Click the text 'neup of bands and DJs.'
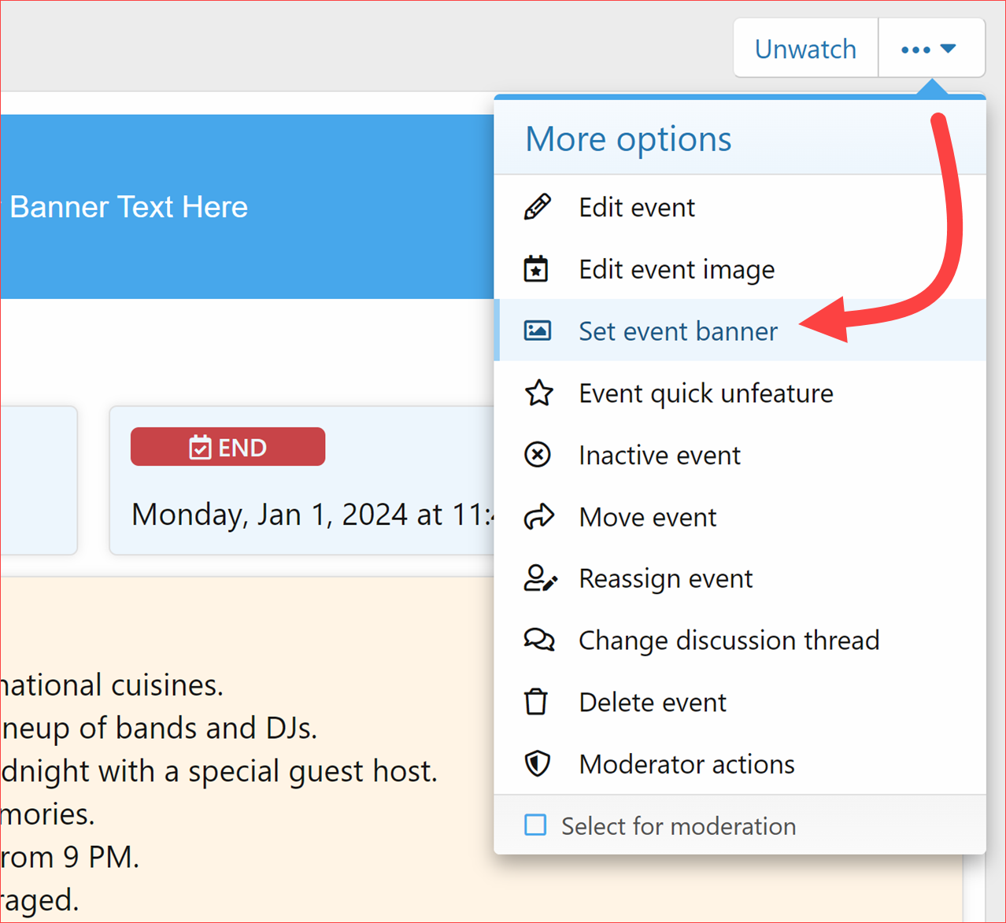The width and height of the screenshot is (1006, 923). 158,728
